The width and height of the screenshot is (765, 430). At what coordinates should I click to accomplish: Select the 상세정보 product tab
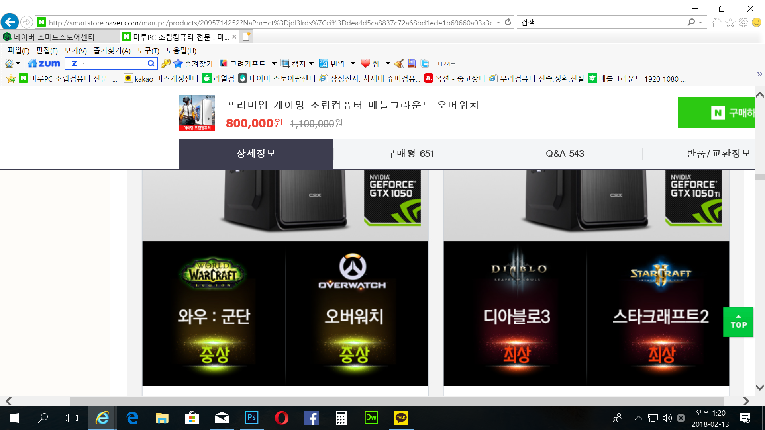[256, 154]
